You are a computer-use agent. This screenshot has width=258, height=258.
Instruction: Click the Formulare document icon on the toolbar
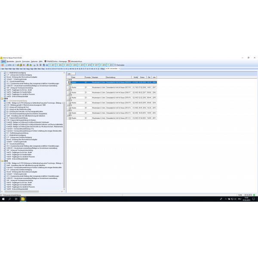(x=115, y=65)
